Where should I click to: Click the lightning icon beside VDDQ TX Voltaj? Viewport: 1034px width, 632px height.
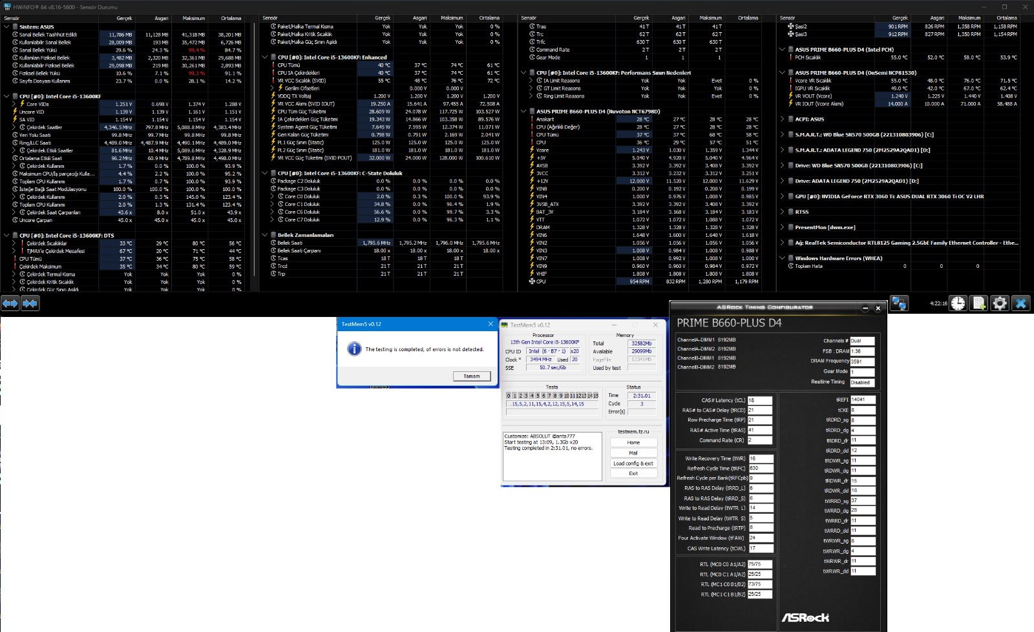[273, 96]
